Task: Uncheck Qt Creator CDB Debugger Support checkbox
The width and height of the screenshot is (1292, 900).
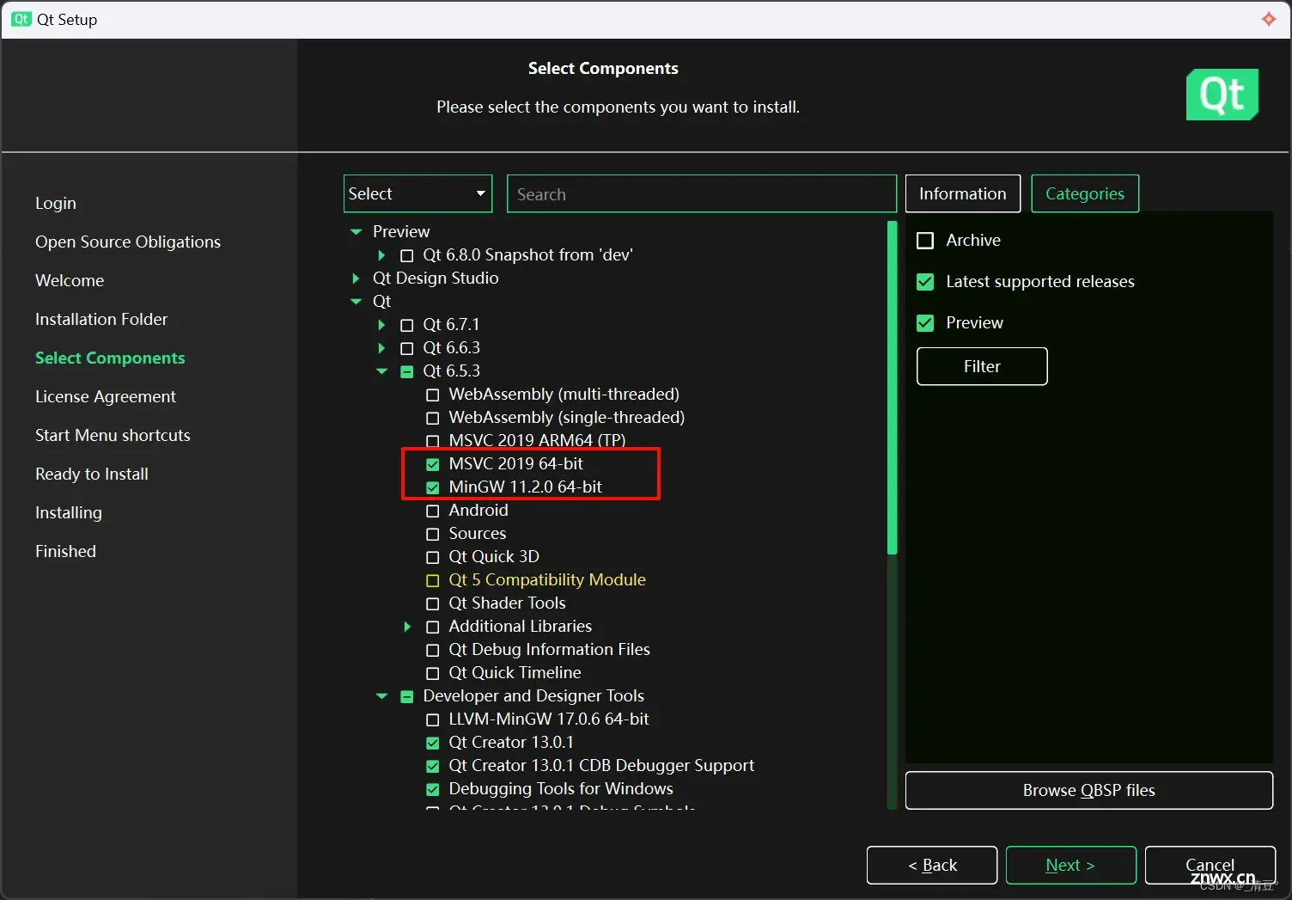Action: (x=433, y=766)
